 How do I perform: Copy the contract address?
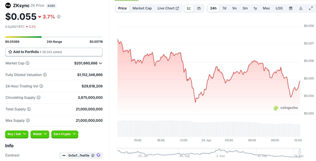coord(93,155)
